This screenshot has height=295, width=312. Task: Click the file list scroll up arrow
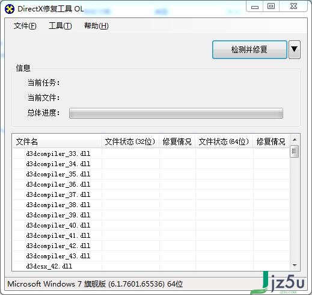[295, 140]
